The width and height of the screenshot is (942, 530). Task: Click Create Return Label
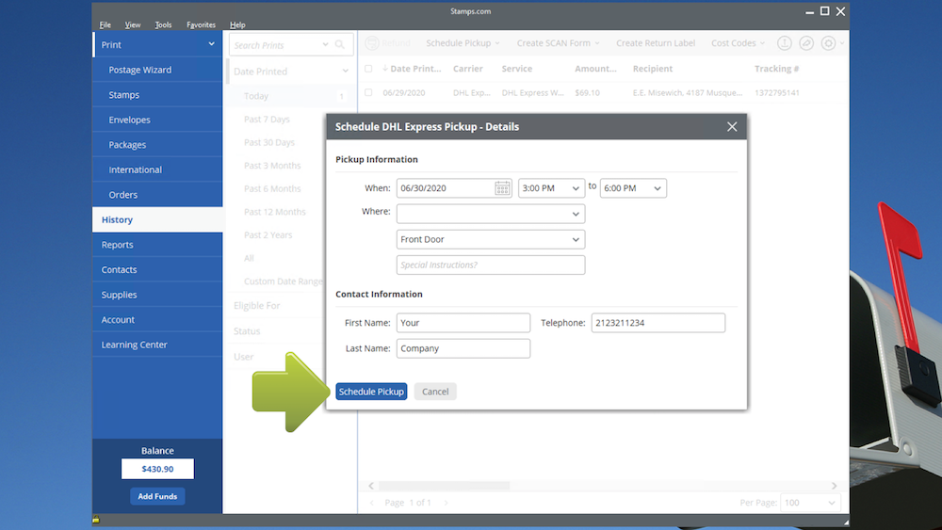[656, 43]
